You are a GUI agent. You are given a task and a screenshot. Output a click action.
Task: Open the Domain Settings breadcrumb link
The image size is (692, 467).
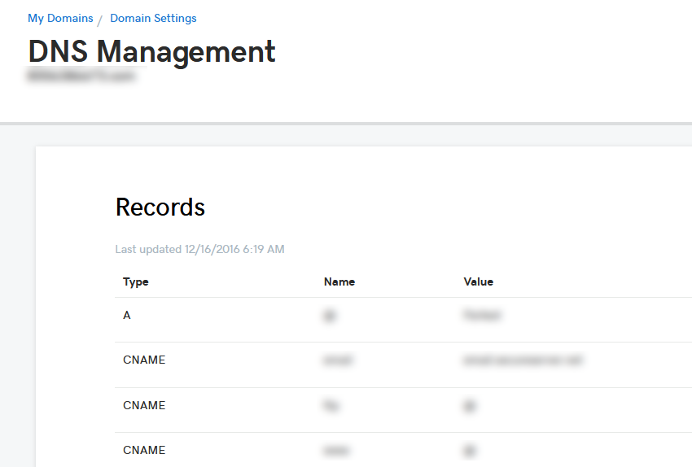pos(153,18)
